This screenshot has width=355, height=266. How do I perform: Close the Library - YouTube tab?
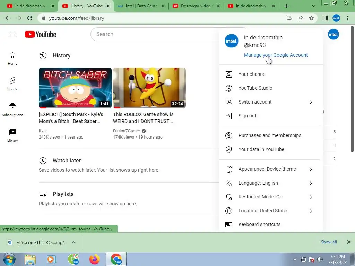coord(108,6)
